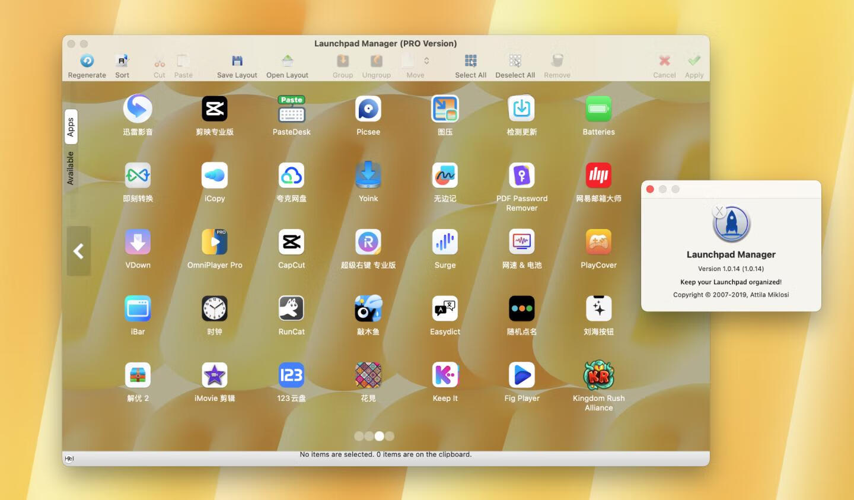854x500 pixels.
Task: Click the Regenerate toolbar icon
Action: click(x=87, y=60)
